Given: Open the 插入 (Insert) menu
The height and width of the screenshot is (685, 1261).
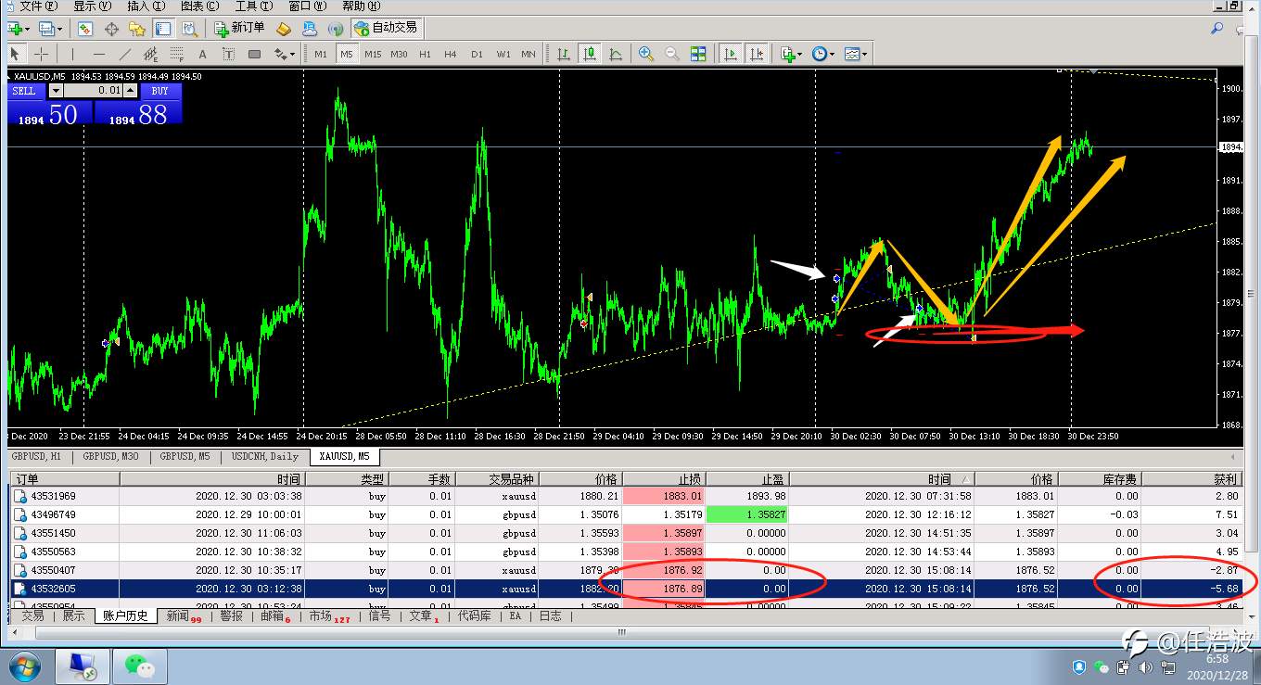Looking at the screenshot, I should point(146,6).
